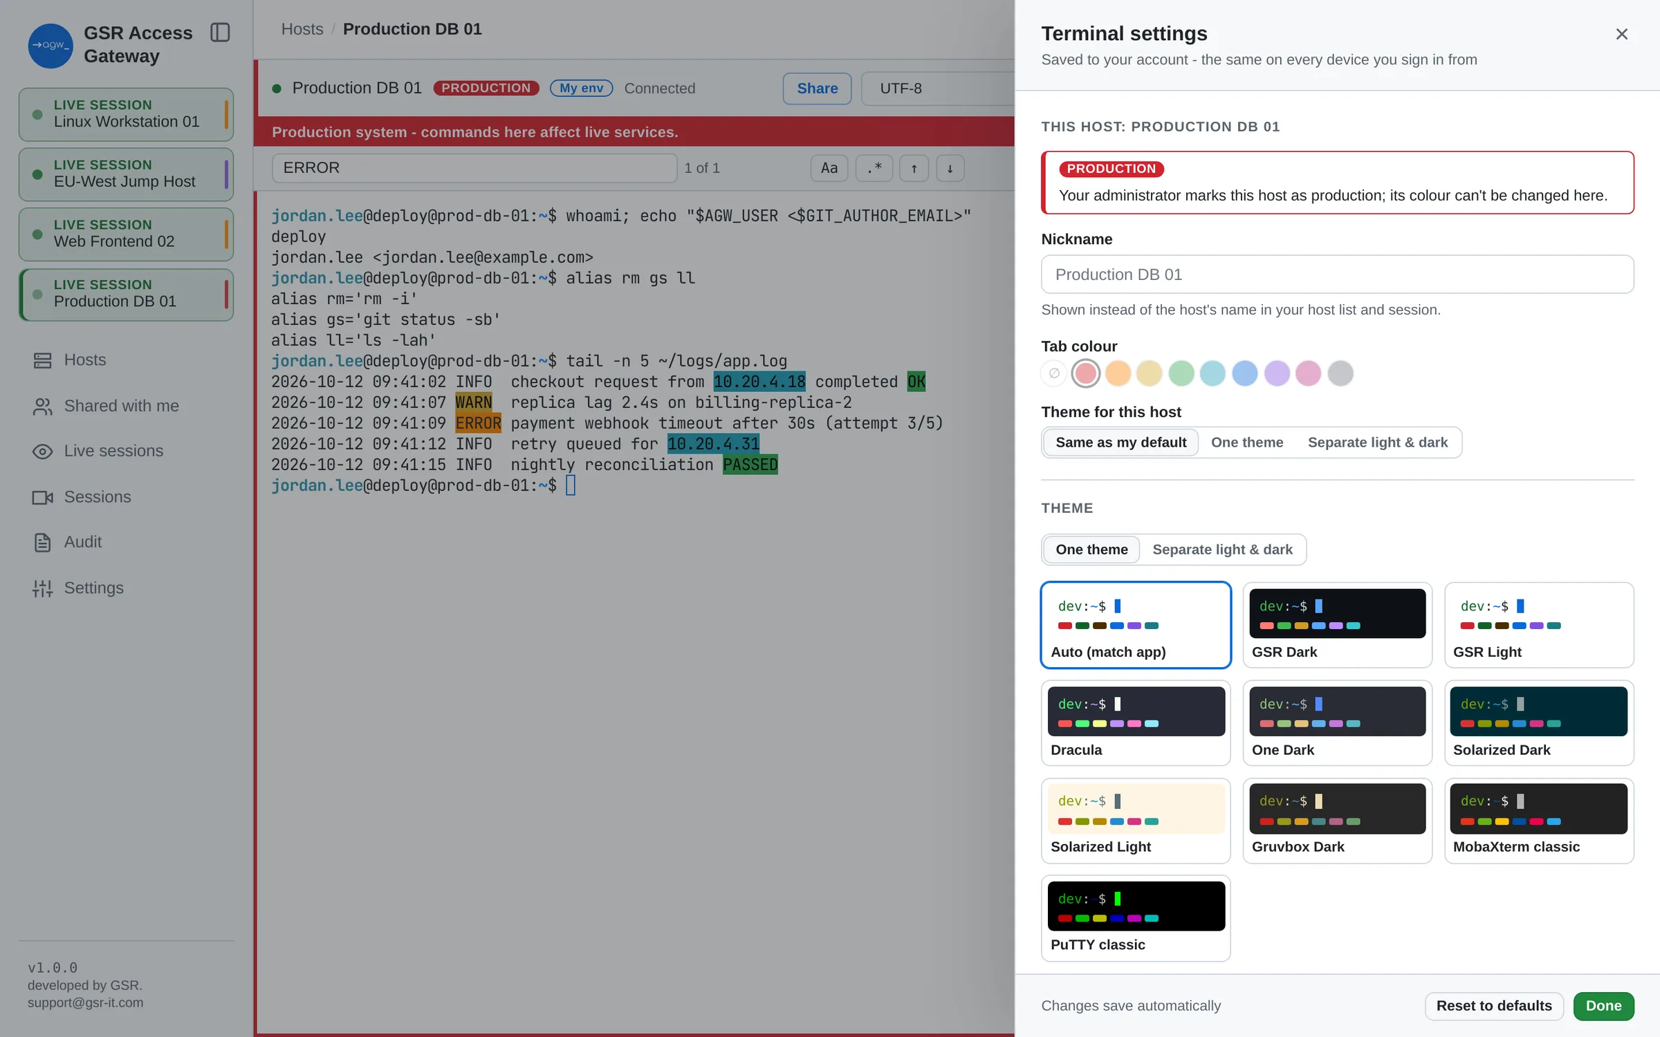Select the MobaXterm classic theme
The width and height of the screenshot is (1660, 1037).
pos(1539,821)
